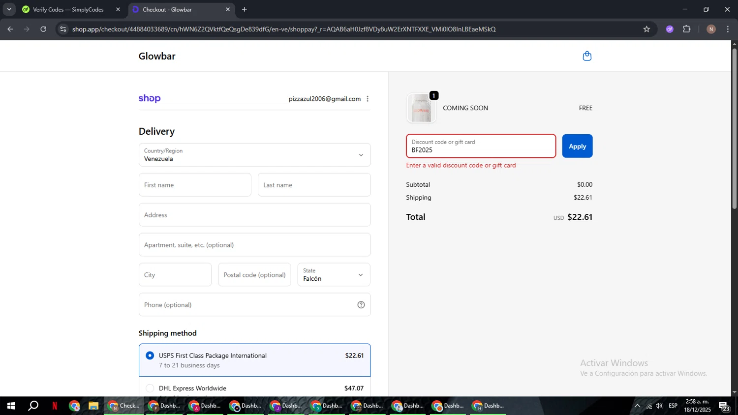Close the Checkout - Glowbar tab

click(228, 9)
